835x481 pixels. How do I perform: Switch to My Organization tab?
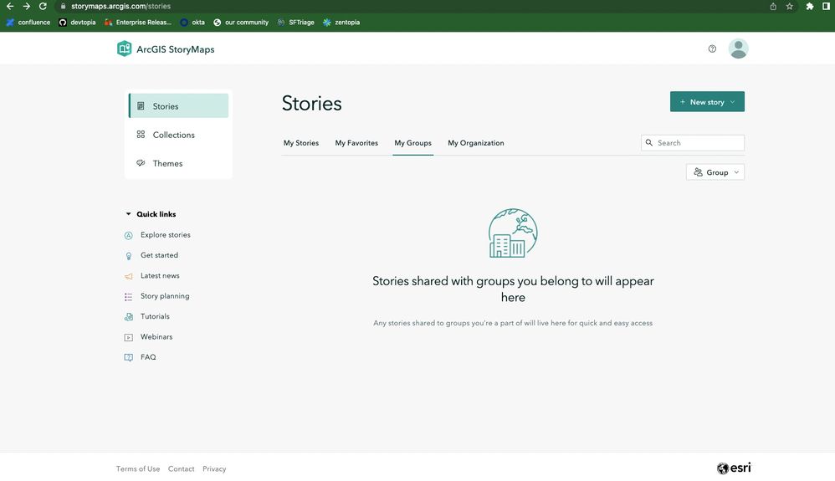pos(475,143)
